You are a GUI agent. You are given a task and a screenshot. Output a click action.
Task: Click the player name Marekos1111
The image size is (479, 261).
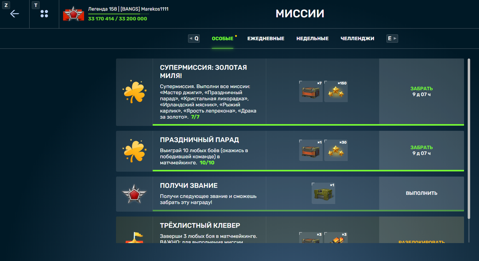click(x=155, y=9)
